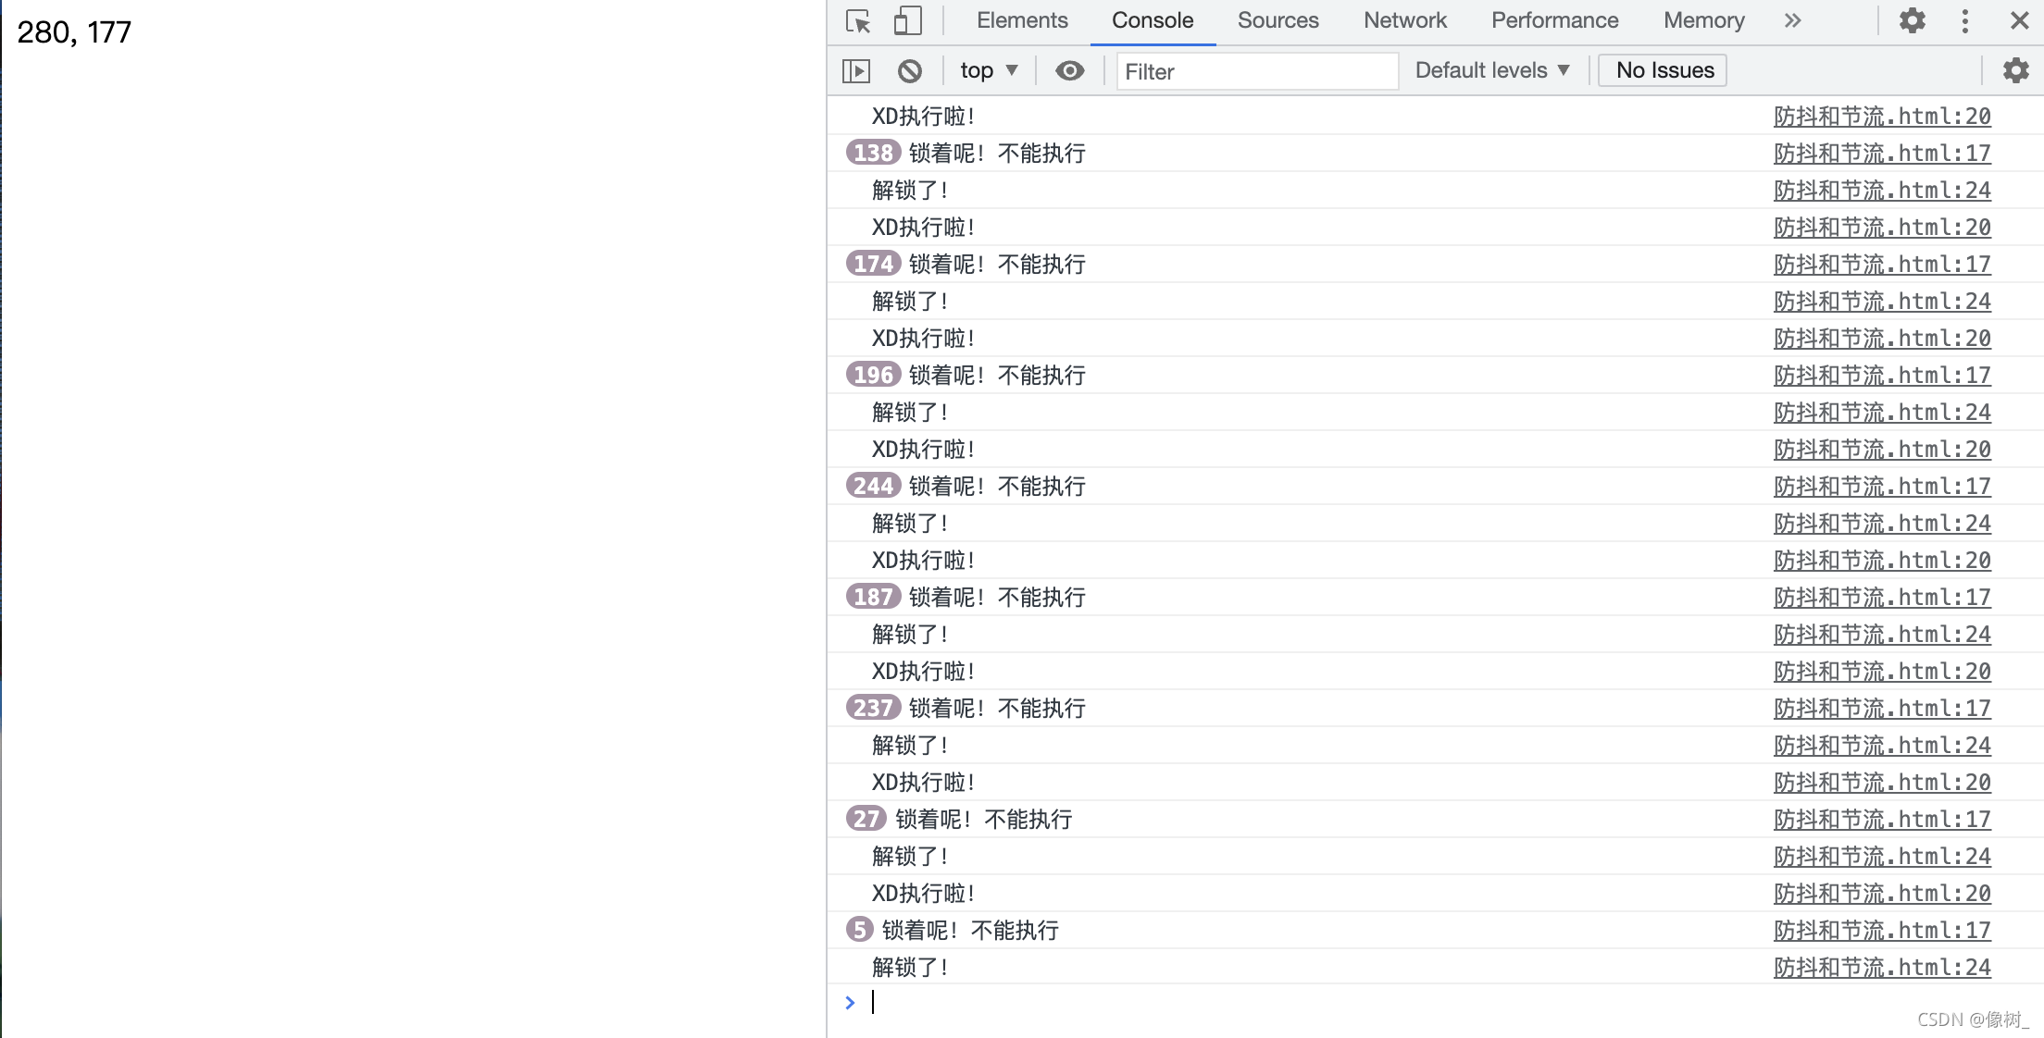
Task: Clear the console with the ban icon
Action: click(910, 70)
